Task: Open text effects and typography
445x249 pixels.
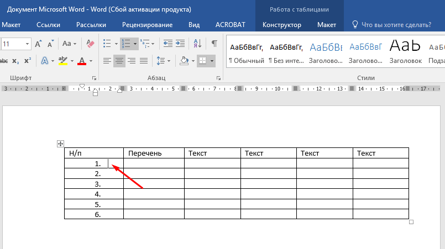Action: [x=45, y=61]
